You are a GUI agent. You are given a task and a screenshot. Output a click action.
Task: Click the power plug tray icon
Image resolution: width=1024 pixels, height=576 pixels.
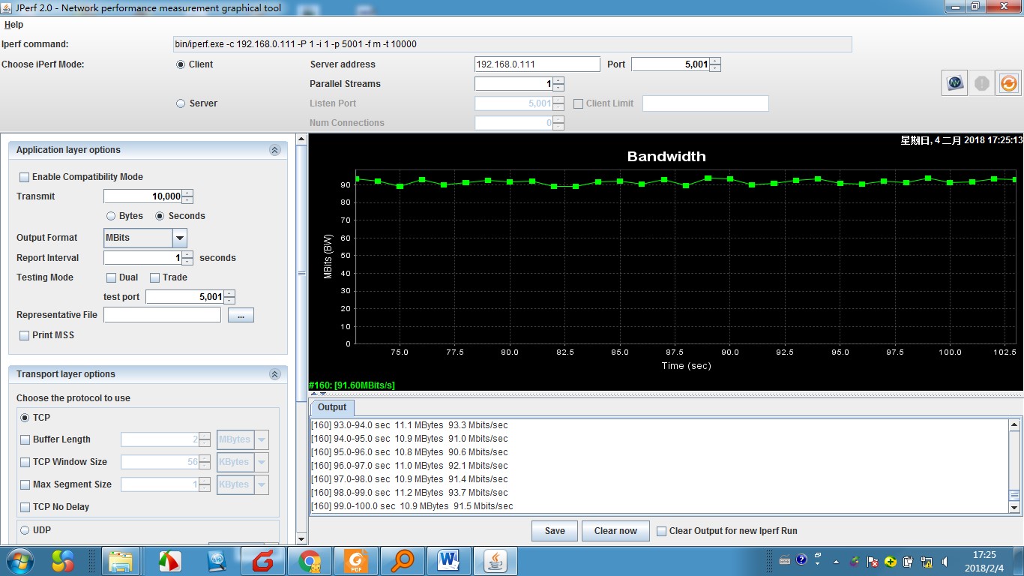[909, 561]
